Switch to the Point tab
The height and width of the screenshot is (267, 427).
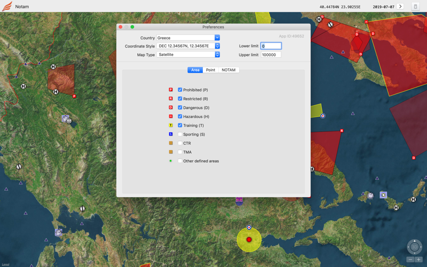(x=210, y=70)
